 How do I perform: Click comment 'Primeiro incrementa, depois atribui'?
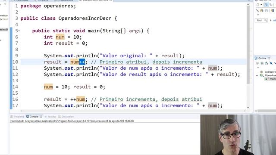point(151,99)
